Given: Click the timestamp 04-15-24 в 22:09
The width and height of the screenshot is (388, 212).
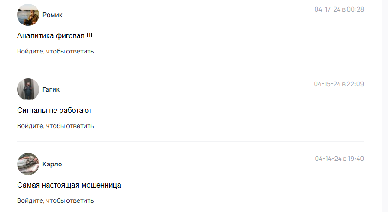Looking at the screenshot, I should [x=339, y=84].
